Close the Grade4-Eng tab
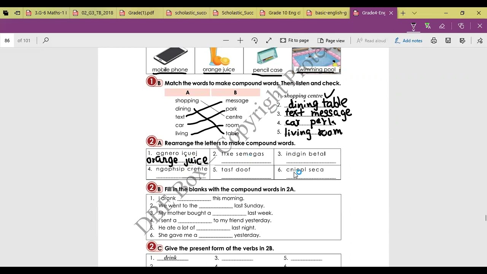 (x=391, y=13)
